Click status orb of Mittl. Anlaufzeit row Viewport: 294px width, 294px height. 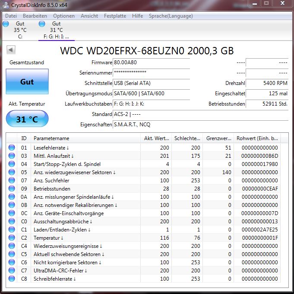coord(12,156)
